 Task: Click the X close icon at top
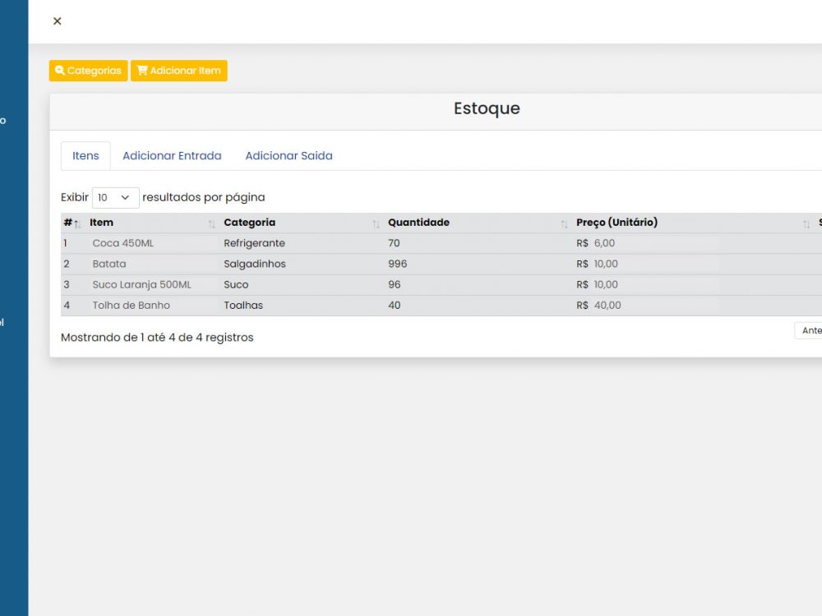click(57, 21)
